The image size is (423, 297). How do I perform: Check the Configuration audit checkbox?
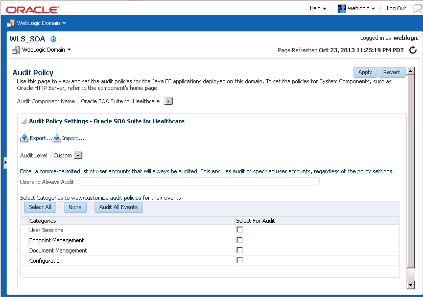(x=240, y=261)
